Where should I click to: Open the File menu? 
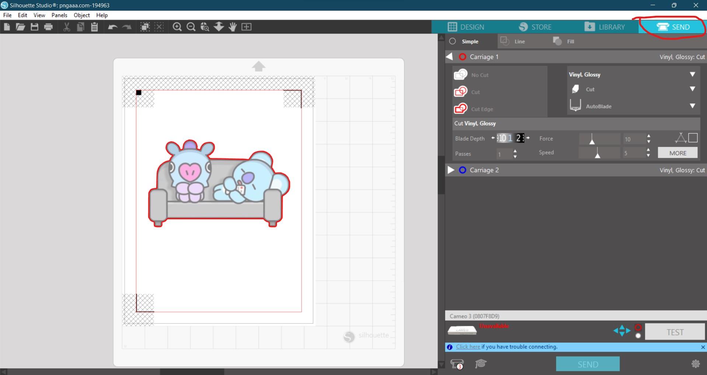(7, 15)
